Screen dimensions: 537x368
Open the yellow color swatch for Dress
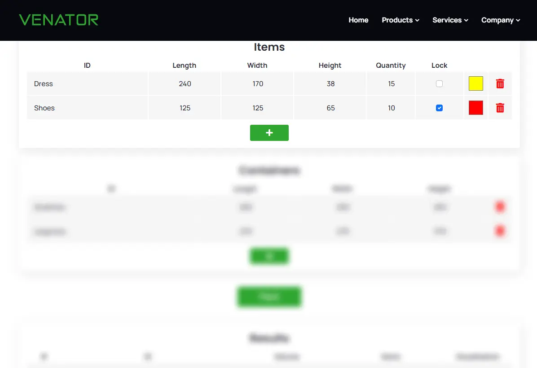[x=475, y=83]
